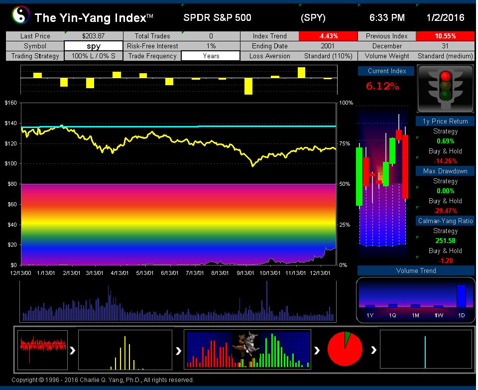
Task: Click the Current Index value 6.12%
Action: (382, 86)
